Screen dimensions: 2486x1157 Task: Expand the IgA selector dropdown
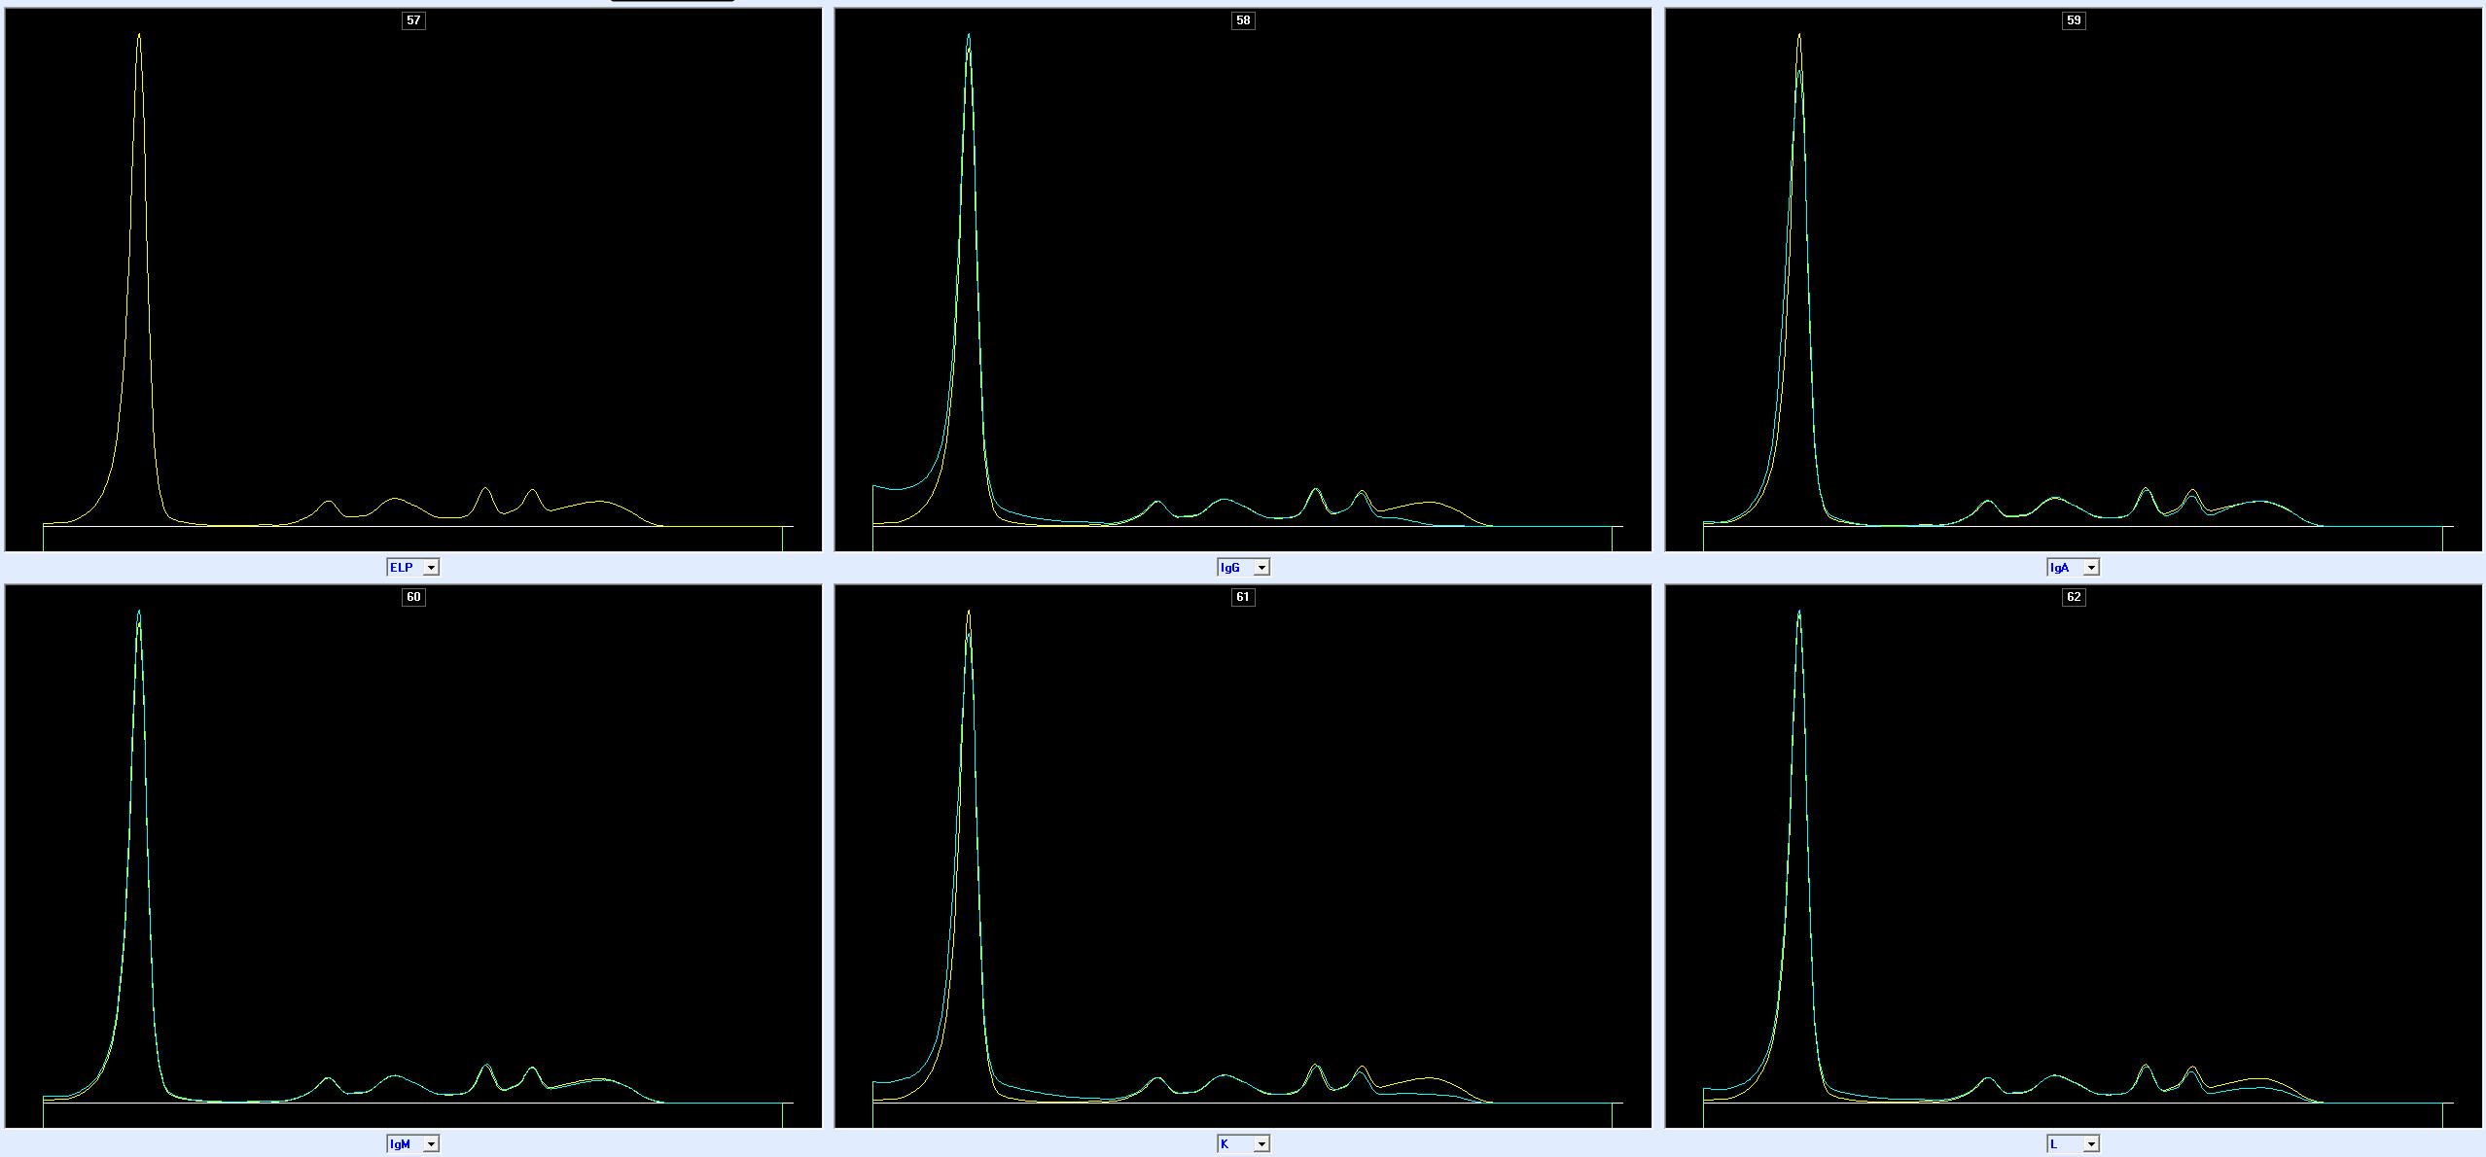point(2091,568)
